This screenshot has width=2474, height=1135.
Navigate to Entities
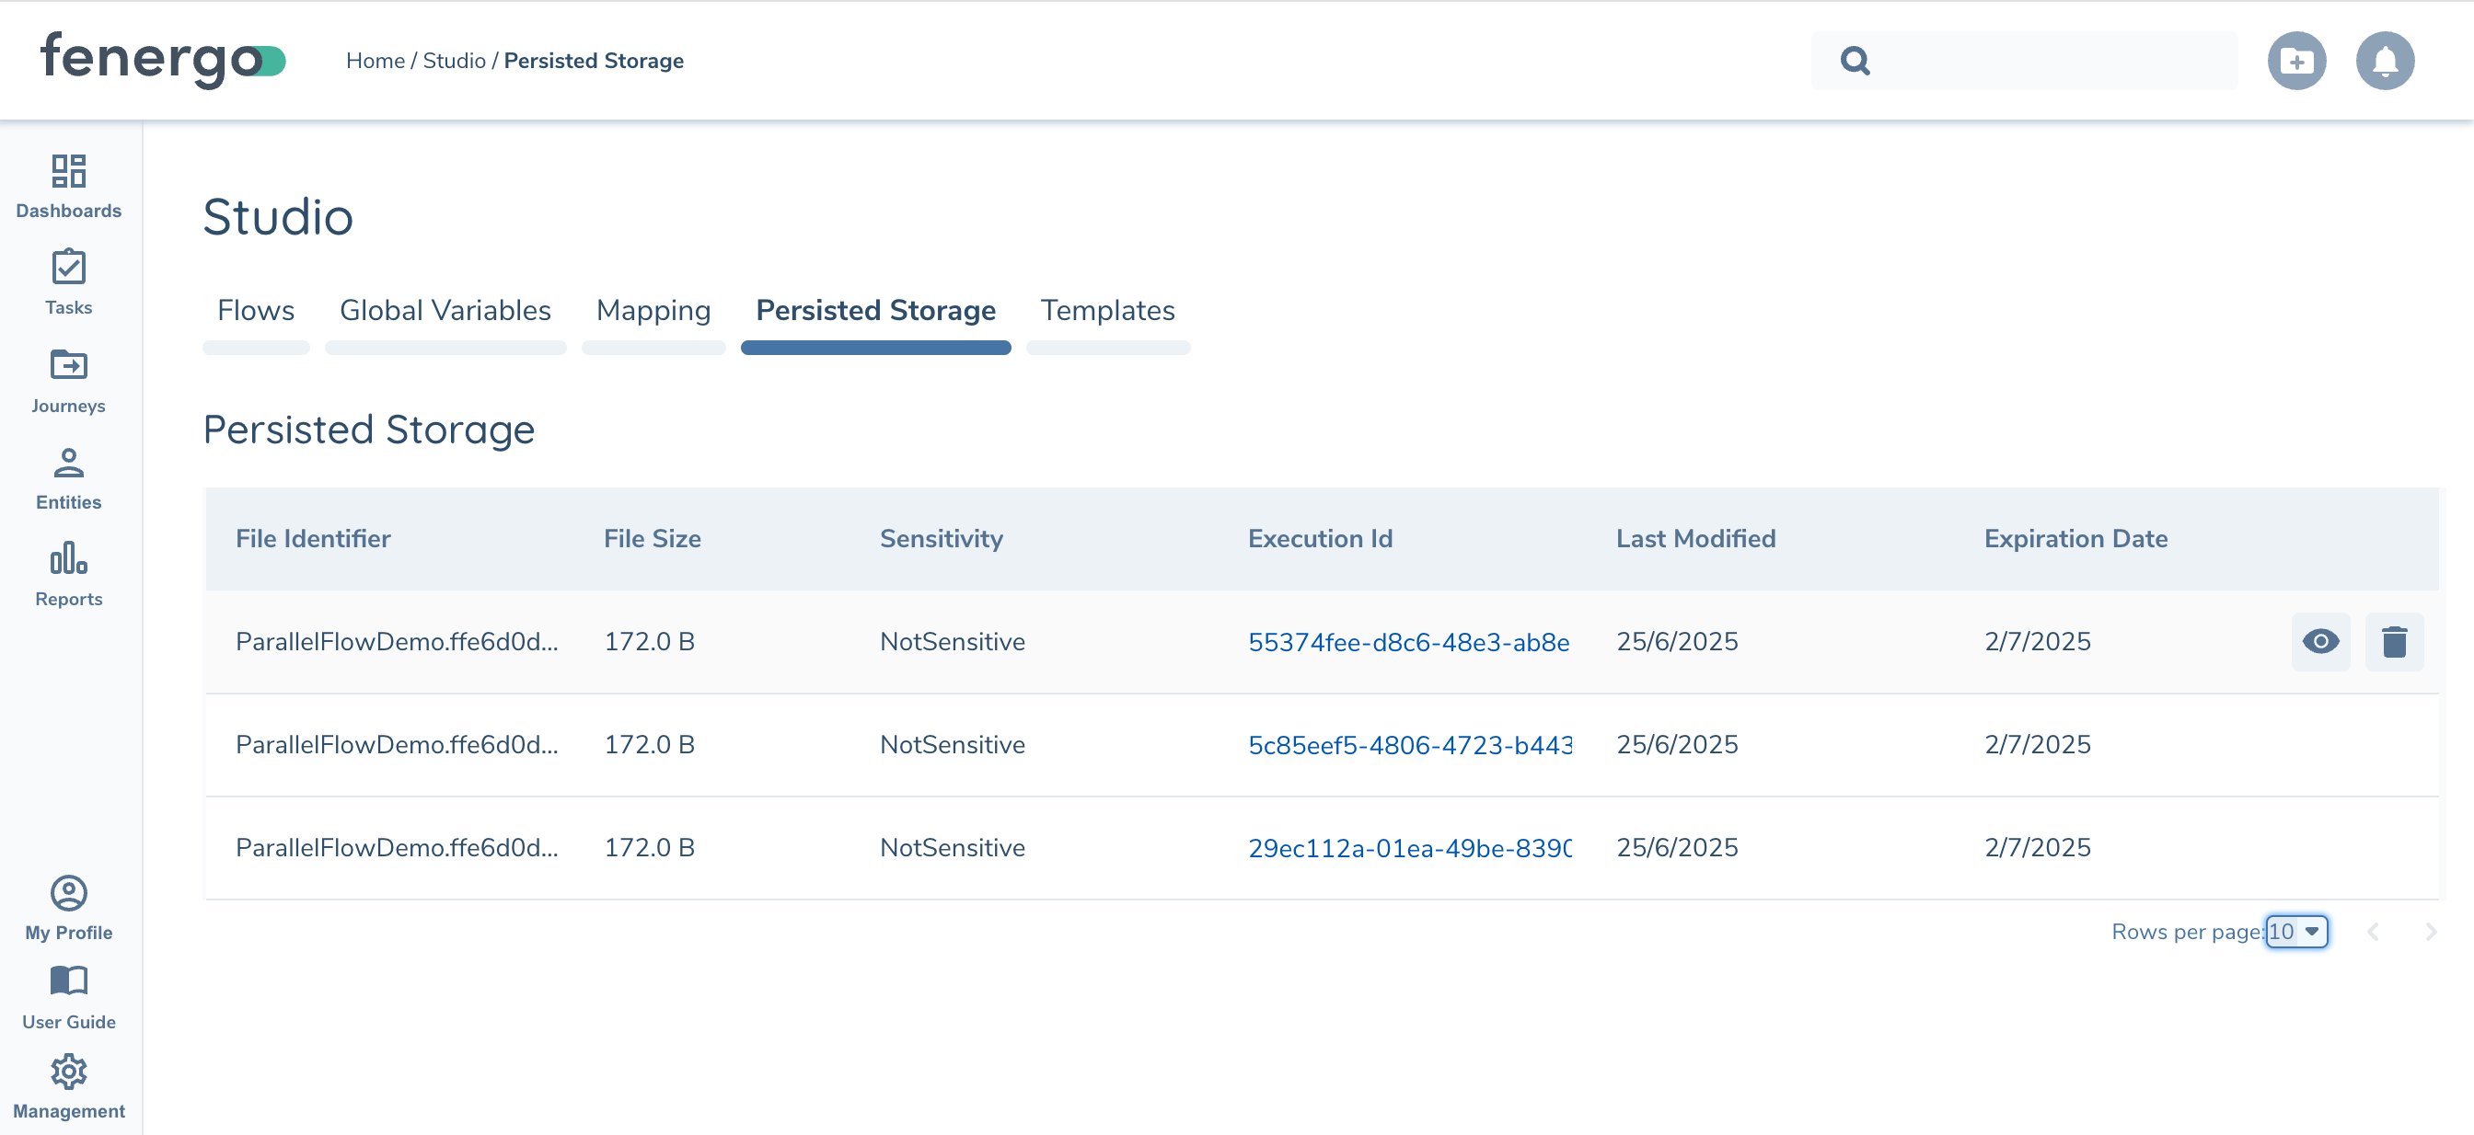(x=68, y=477)
